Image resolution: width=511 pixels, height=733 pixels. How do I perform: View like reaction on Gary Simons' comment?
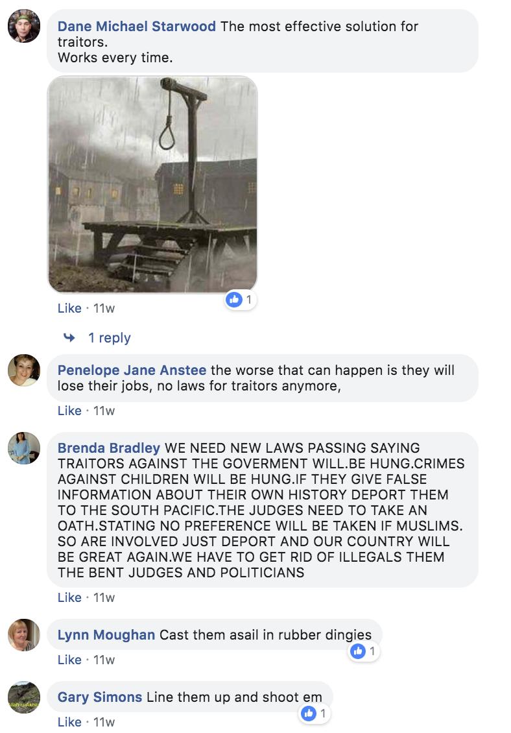pos(314,713)
